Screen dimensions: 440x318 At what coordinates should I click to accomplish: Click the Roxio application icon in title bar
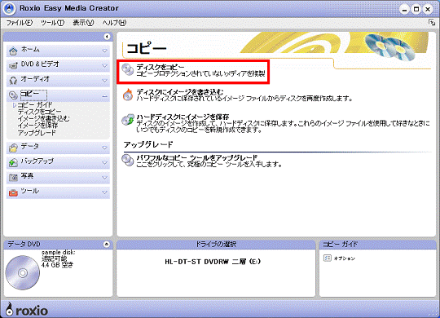coord(9,8)
